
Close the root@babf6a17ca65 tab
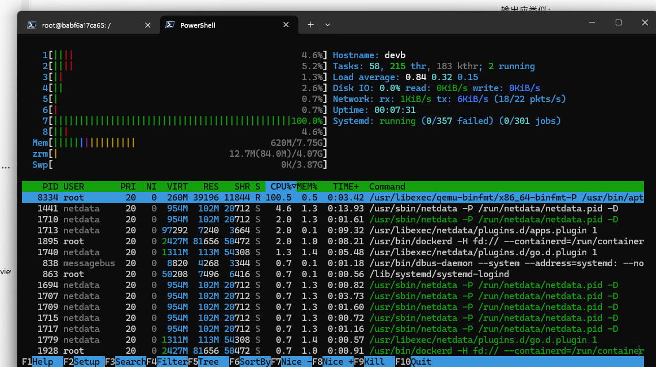click(147, 25)
